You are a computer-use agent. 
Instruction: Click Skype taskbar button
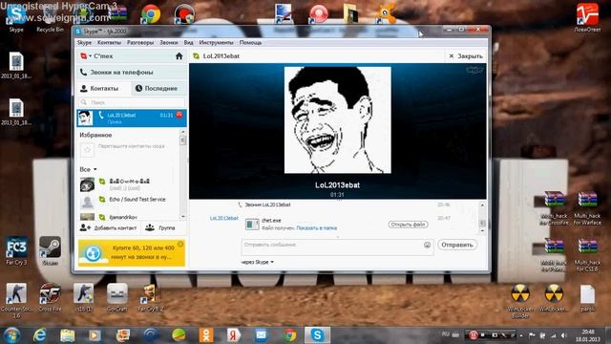317,335
